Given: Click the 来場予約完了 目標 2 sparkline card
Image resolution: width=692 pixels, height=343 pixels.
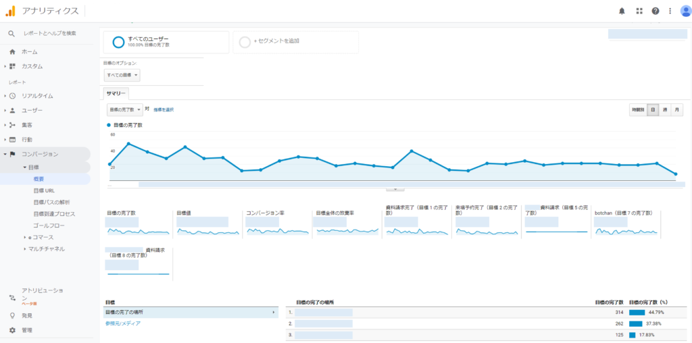Looking at the screenshot, I should (x=488, y=222).
